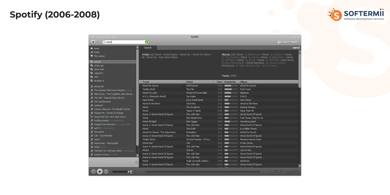Click the track progress seek bar
This screenshot has height=195, width=390.
202,172
